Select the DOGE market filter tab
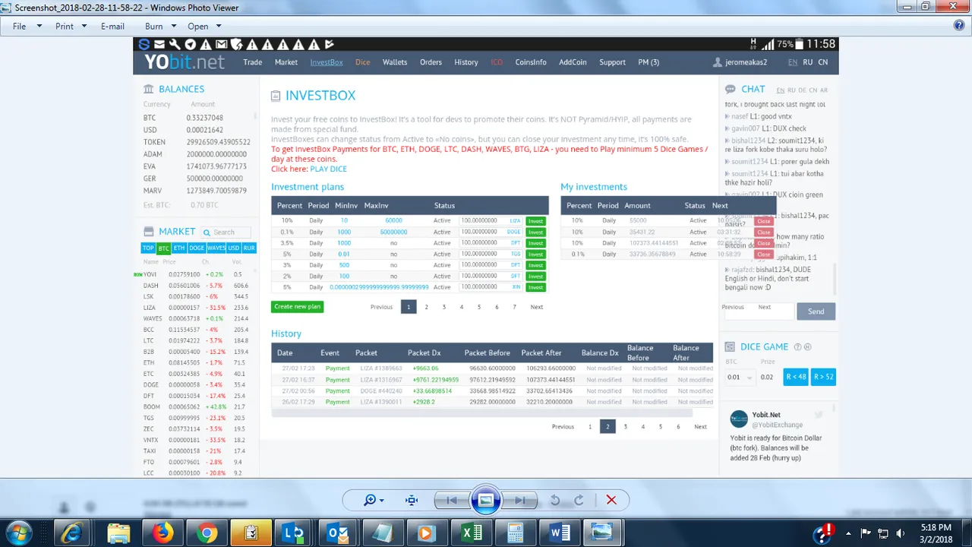972x547 pixels. [x=197, y=248]
